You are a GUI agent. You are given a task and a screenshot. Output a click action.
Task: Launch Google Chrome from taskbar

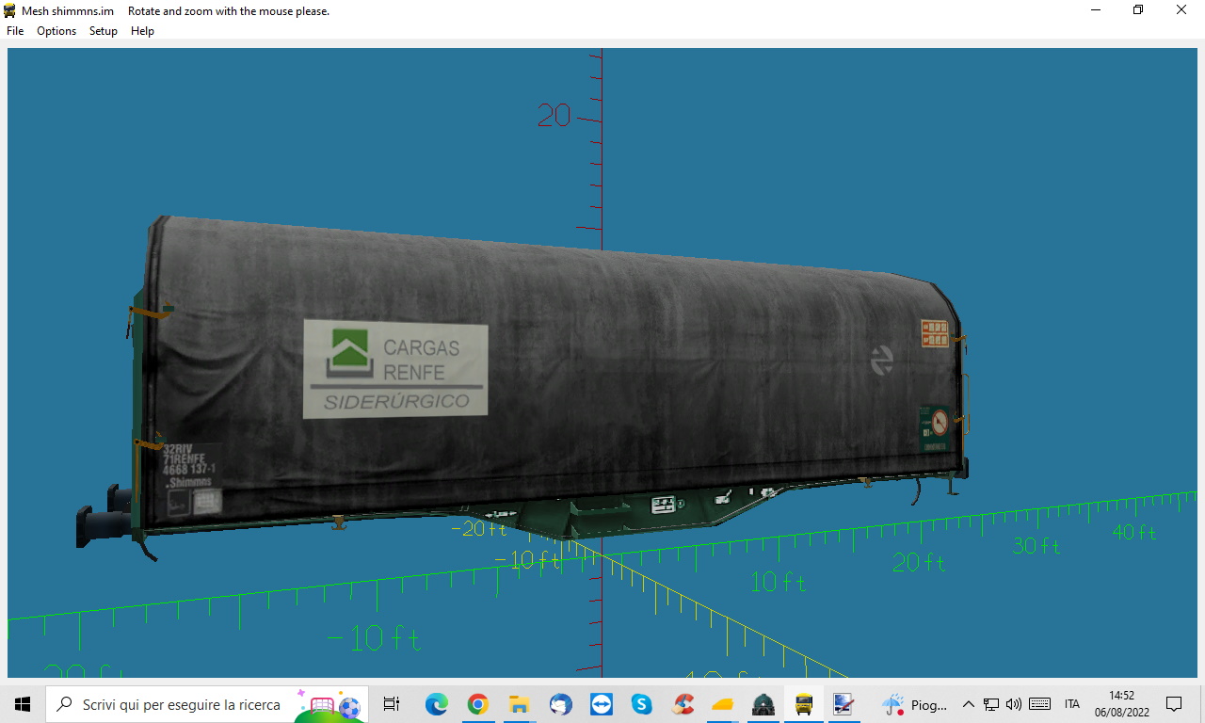click(477, 703)
